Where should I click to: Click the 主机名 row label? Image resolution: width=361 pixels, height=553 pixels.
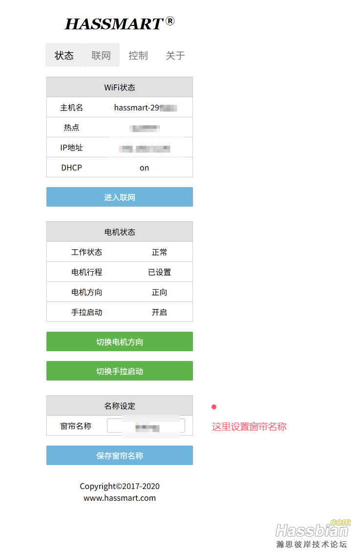72,107
